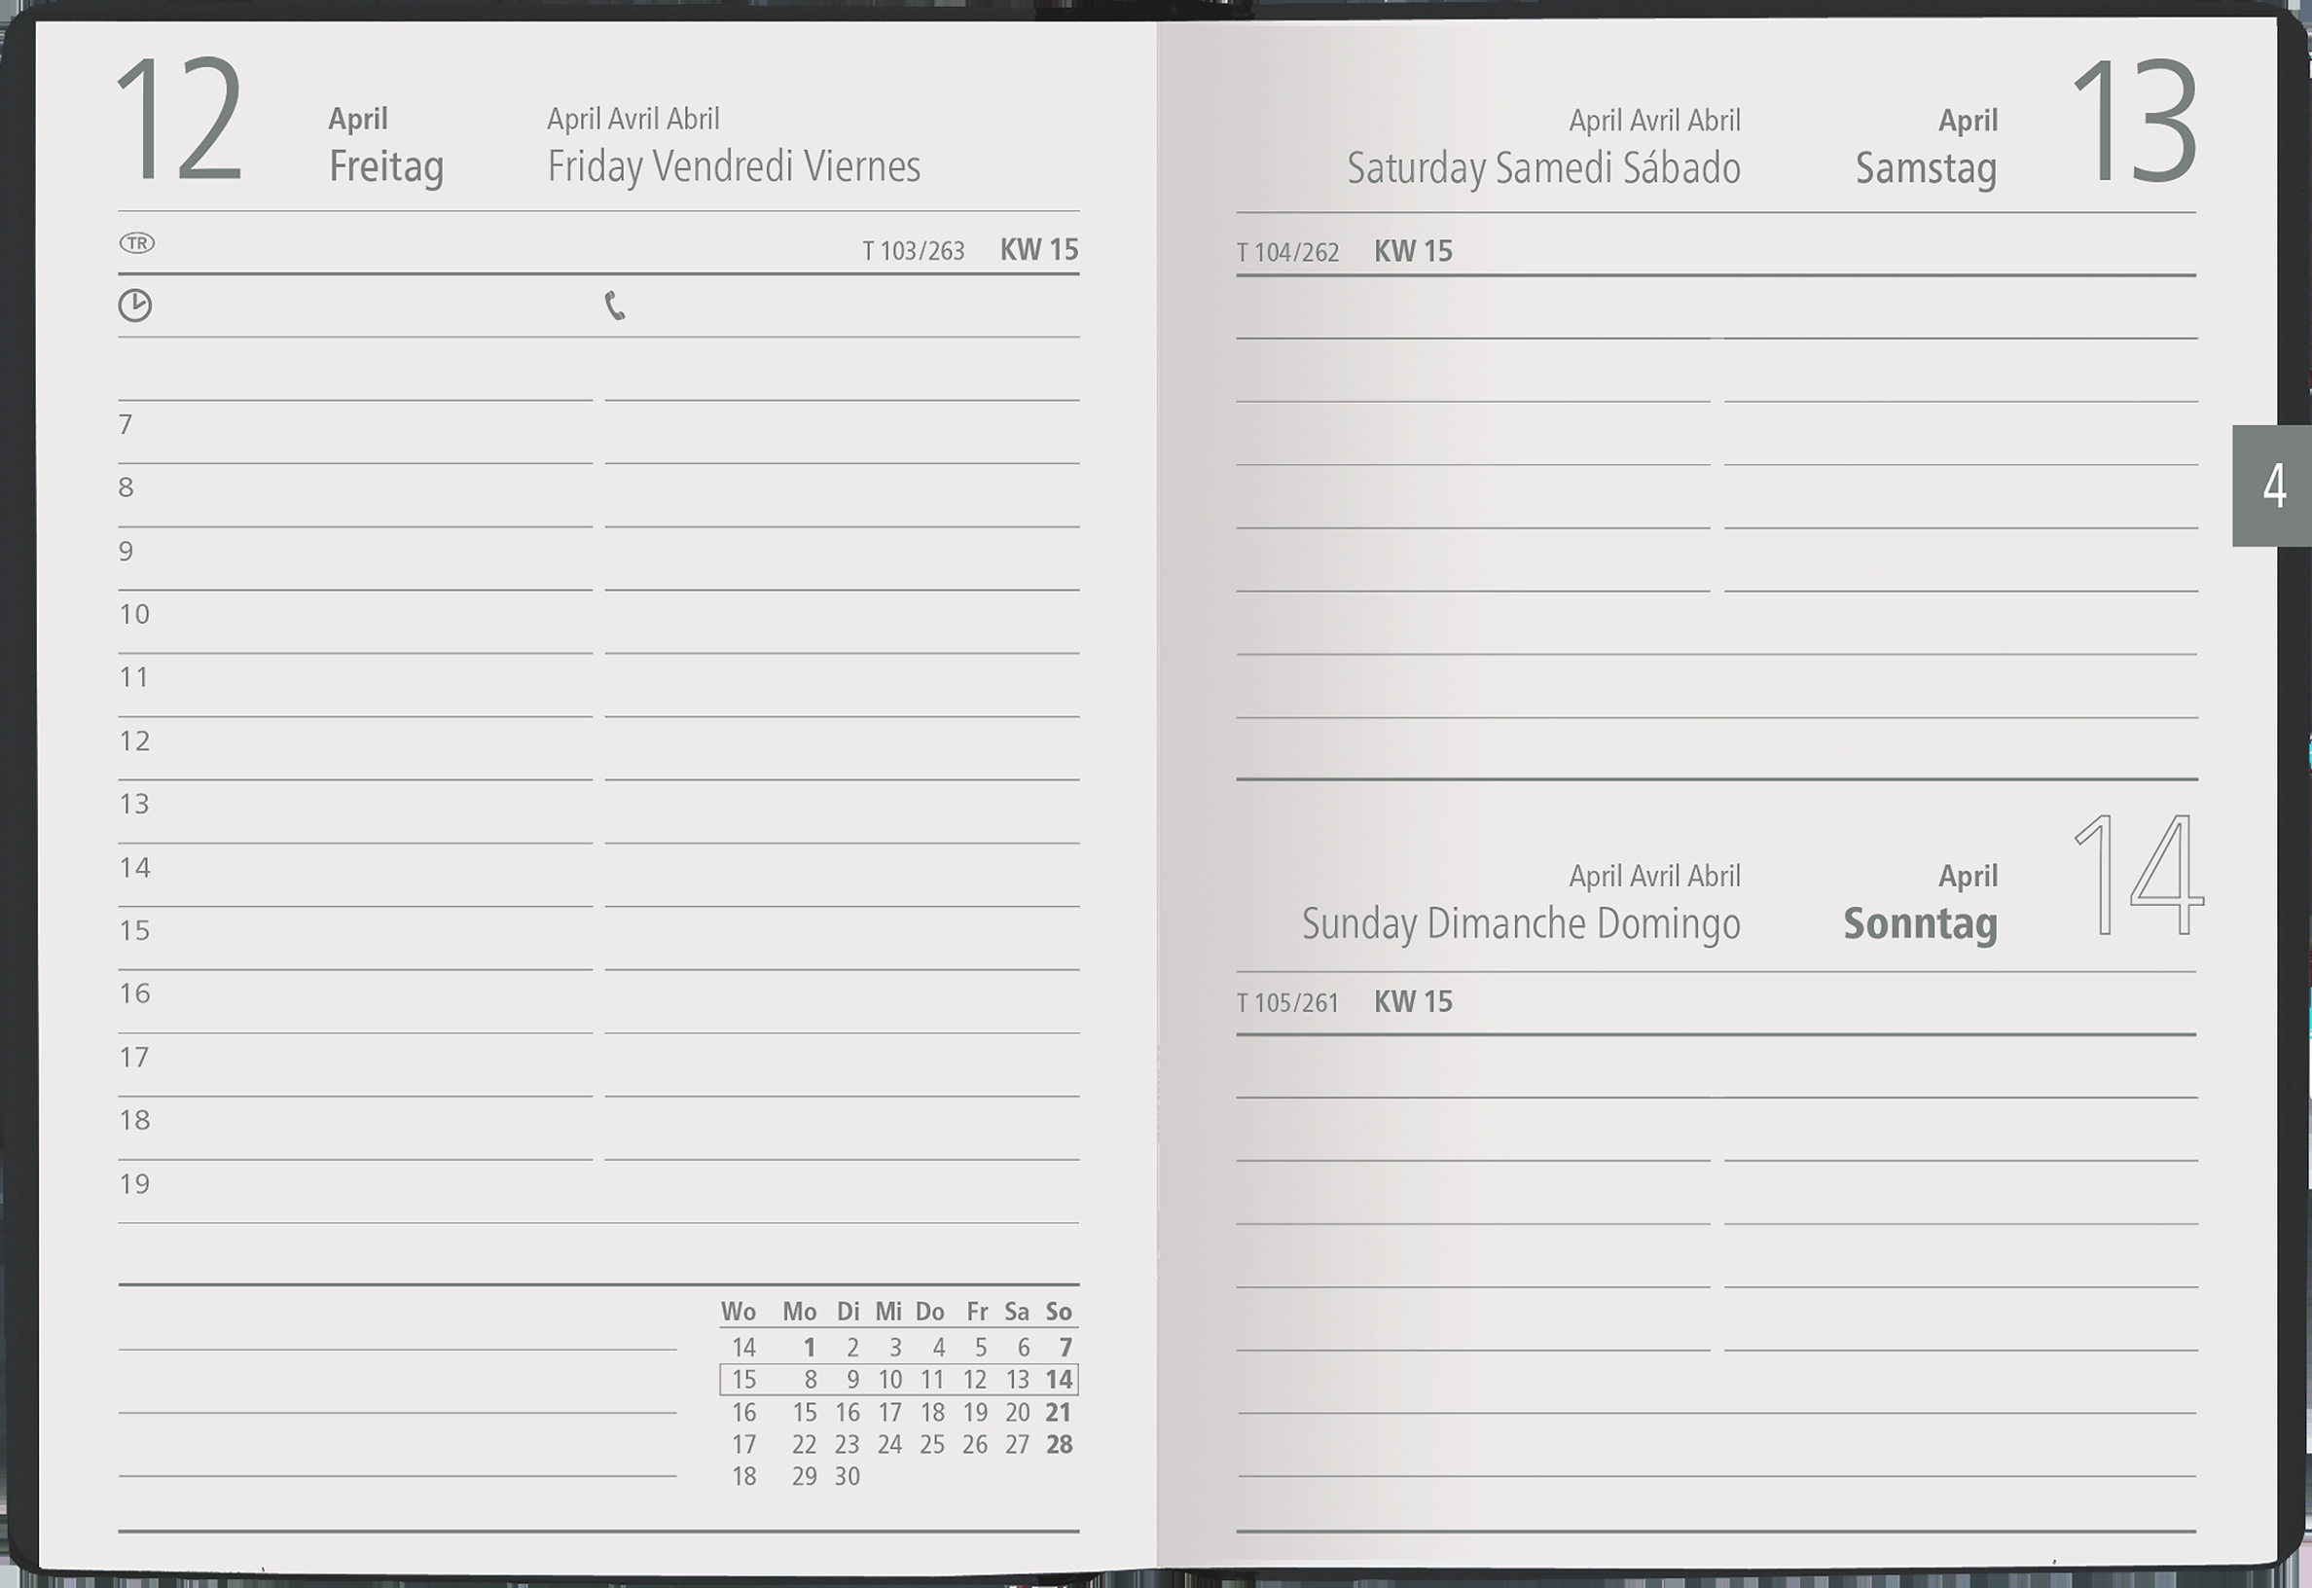The image size is (2312, 1588).
Task: Click the outlined 14 Sunday date number
Action: point(2139,875)
